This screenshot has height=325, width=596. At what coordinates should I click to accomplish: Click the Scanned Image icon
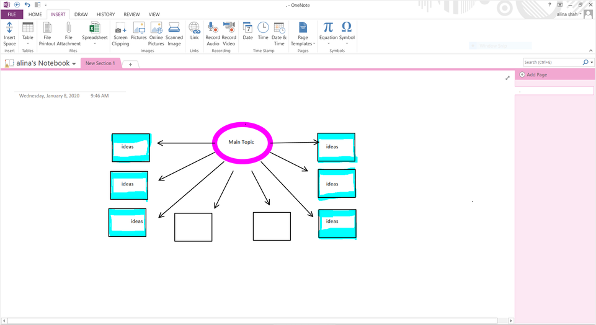click(174, 29)
